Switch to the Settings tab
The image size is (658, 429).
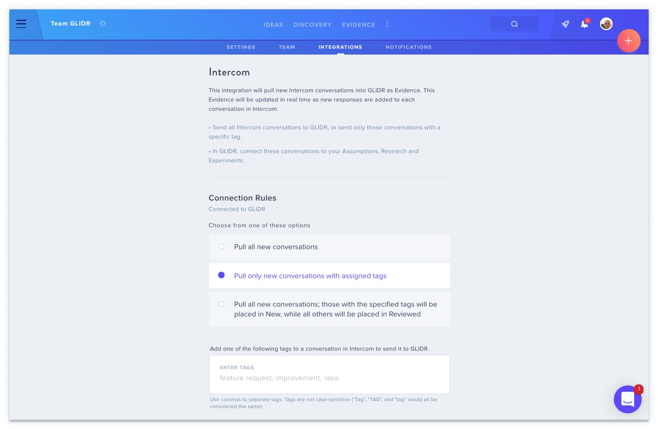click(x=241, y=47)
